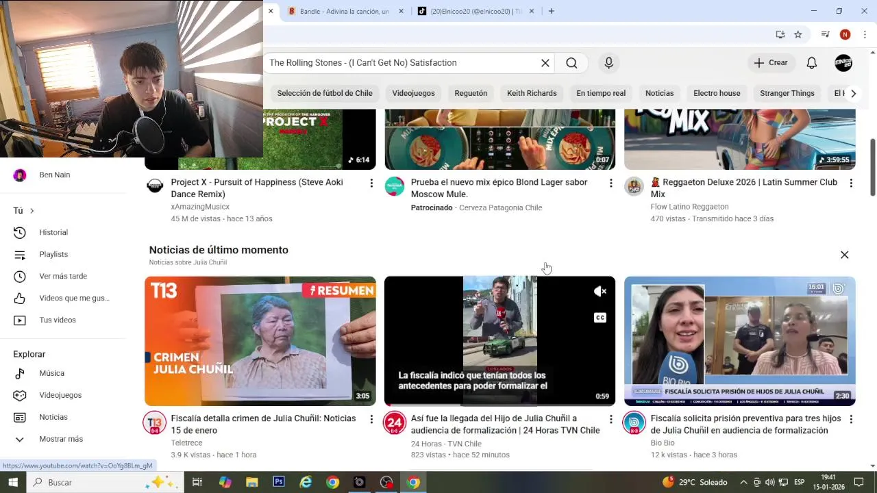Open options for Fiscalía detalla crimen video
This screenshot has width=877, height=493.
[371, 419]
